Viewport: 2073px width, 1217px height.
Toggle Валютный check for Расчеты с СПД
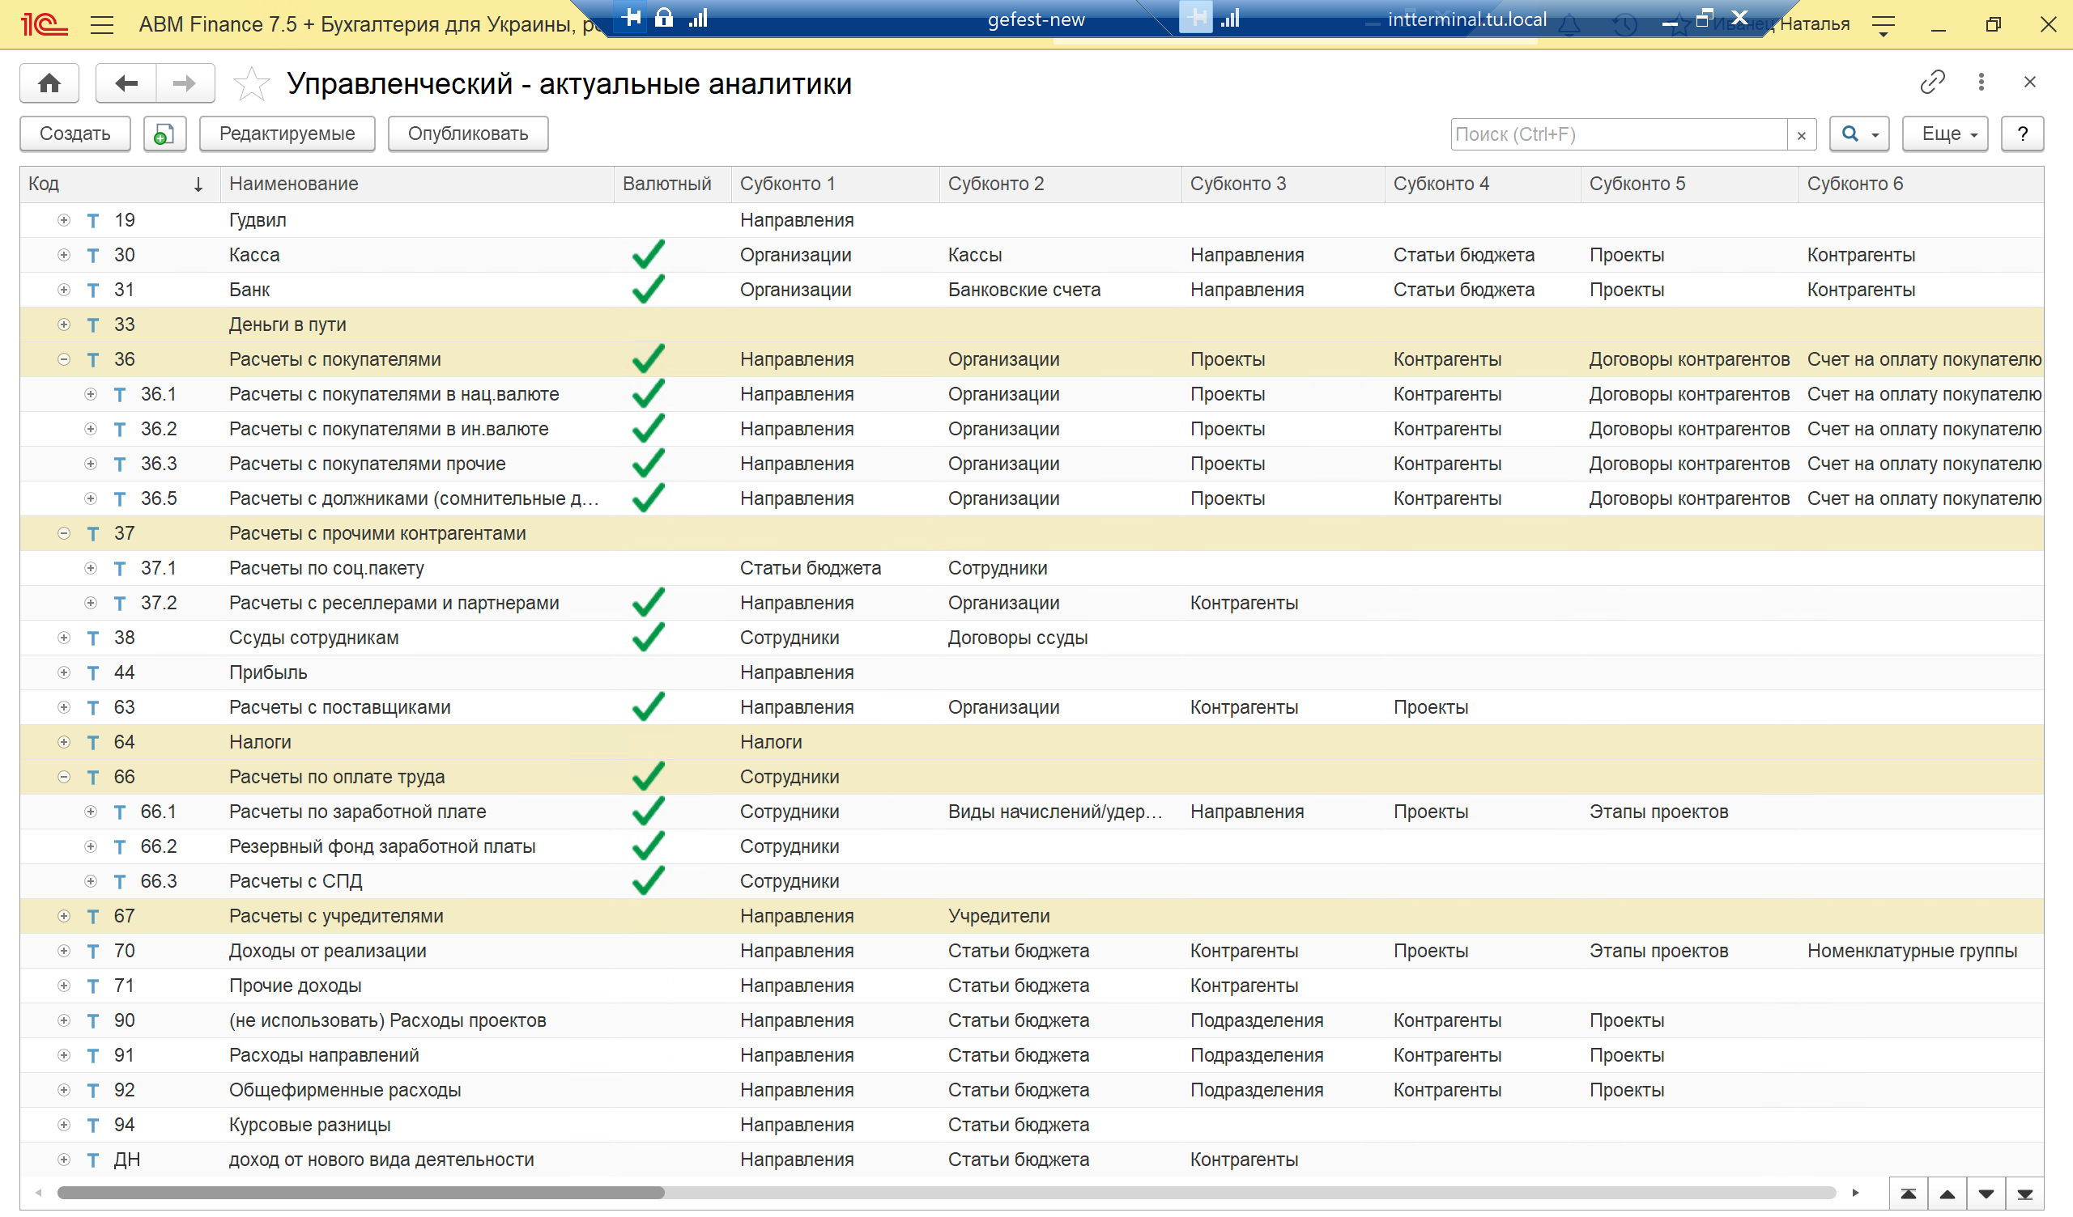click(649, 881)
